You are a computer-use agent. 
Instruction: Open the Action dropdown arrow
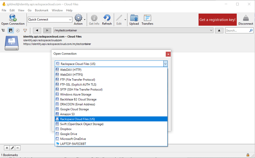point(84,20)
